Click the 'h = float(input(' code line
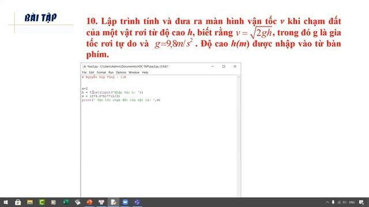369x207 pixels. [x=112, y=92]
